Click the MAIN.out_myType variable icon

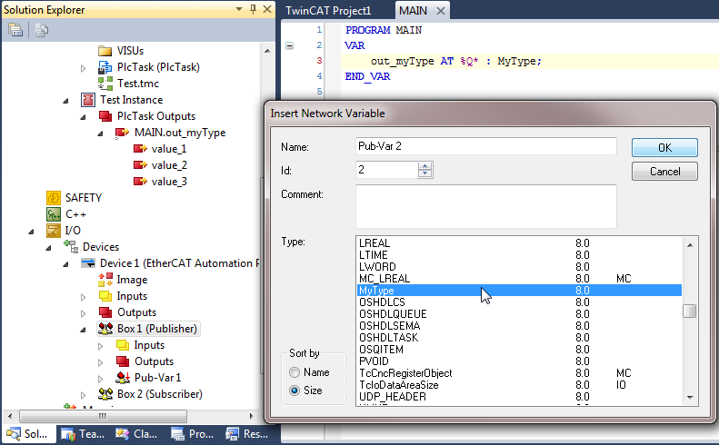pos(122,133)
